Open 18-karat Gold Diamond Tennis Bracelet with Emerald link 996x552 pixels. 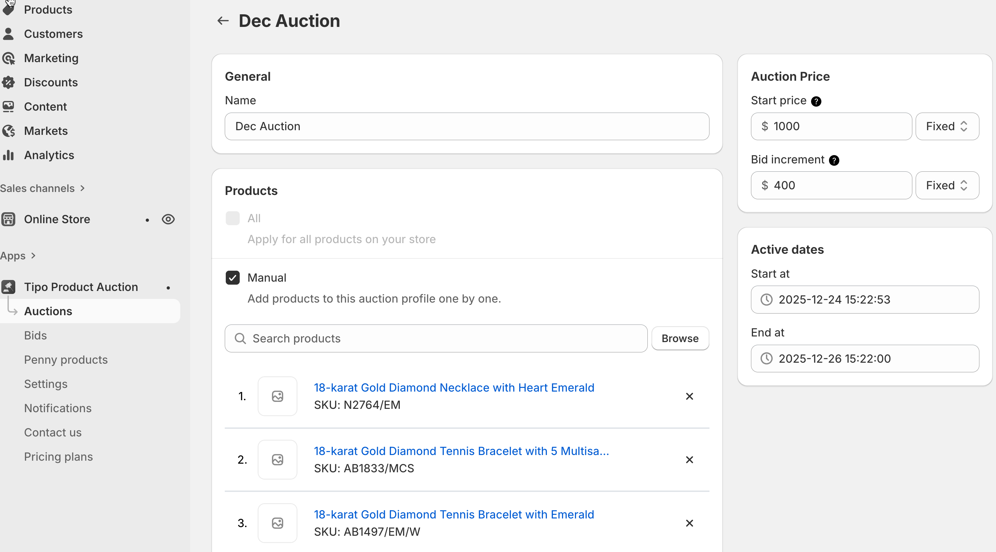(454, 514)
